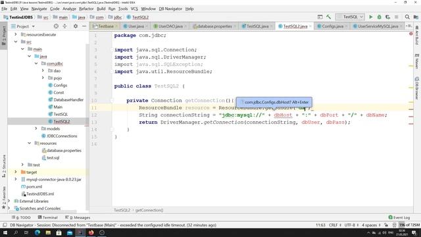421x237 pixels.
Task: Open the project structure icon at toolbar end
Action: coord(416,17)
